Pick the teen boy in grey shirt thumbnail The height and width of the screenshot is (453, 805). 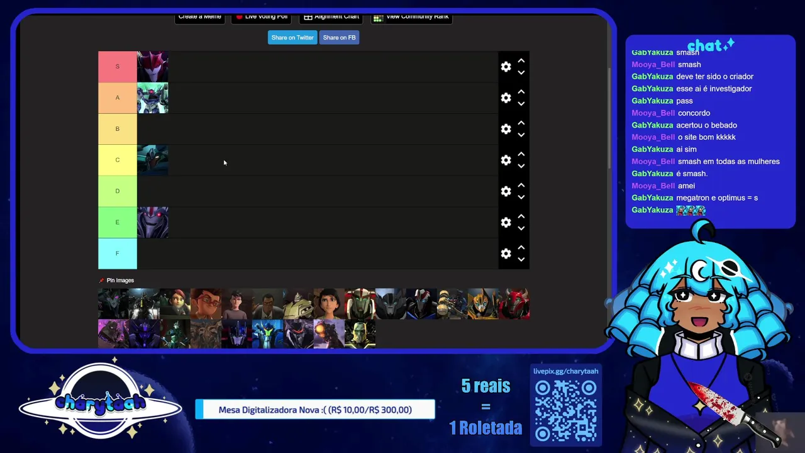pyautogui.click(x=236, y=304)
